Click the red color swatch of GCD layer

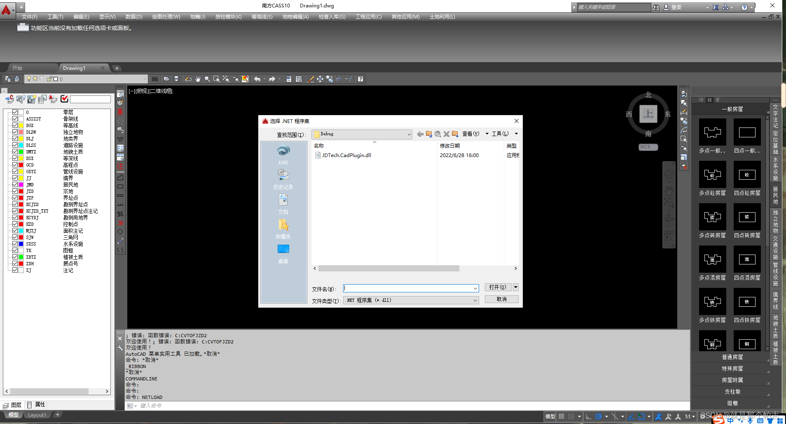coord(21,165)
